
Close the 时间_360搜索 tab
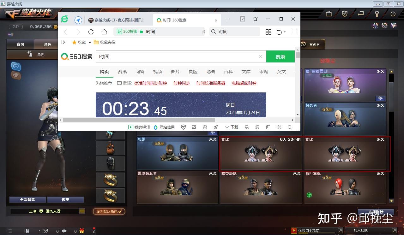point(216,20)
